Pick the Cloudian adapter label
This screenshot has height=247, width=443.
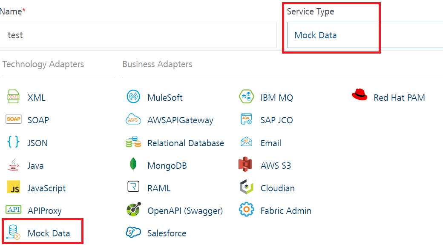point(277,188)
